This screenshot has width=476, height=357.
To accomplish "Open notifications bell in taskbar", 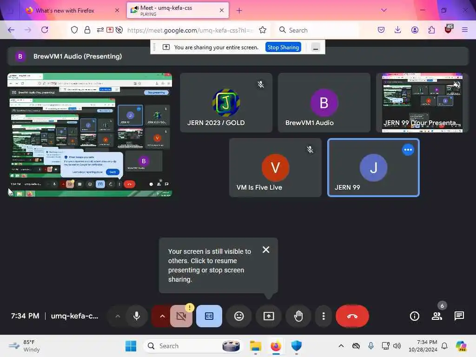I will click(444, 346).
